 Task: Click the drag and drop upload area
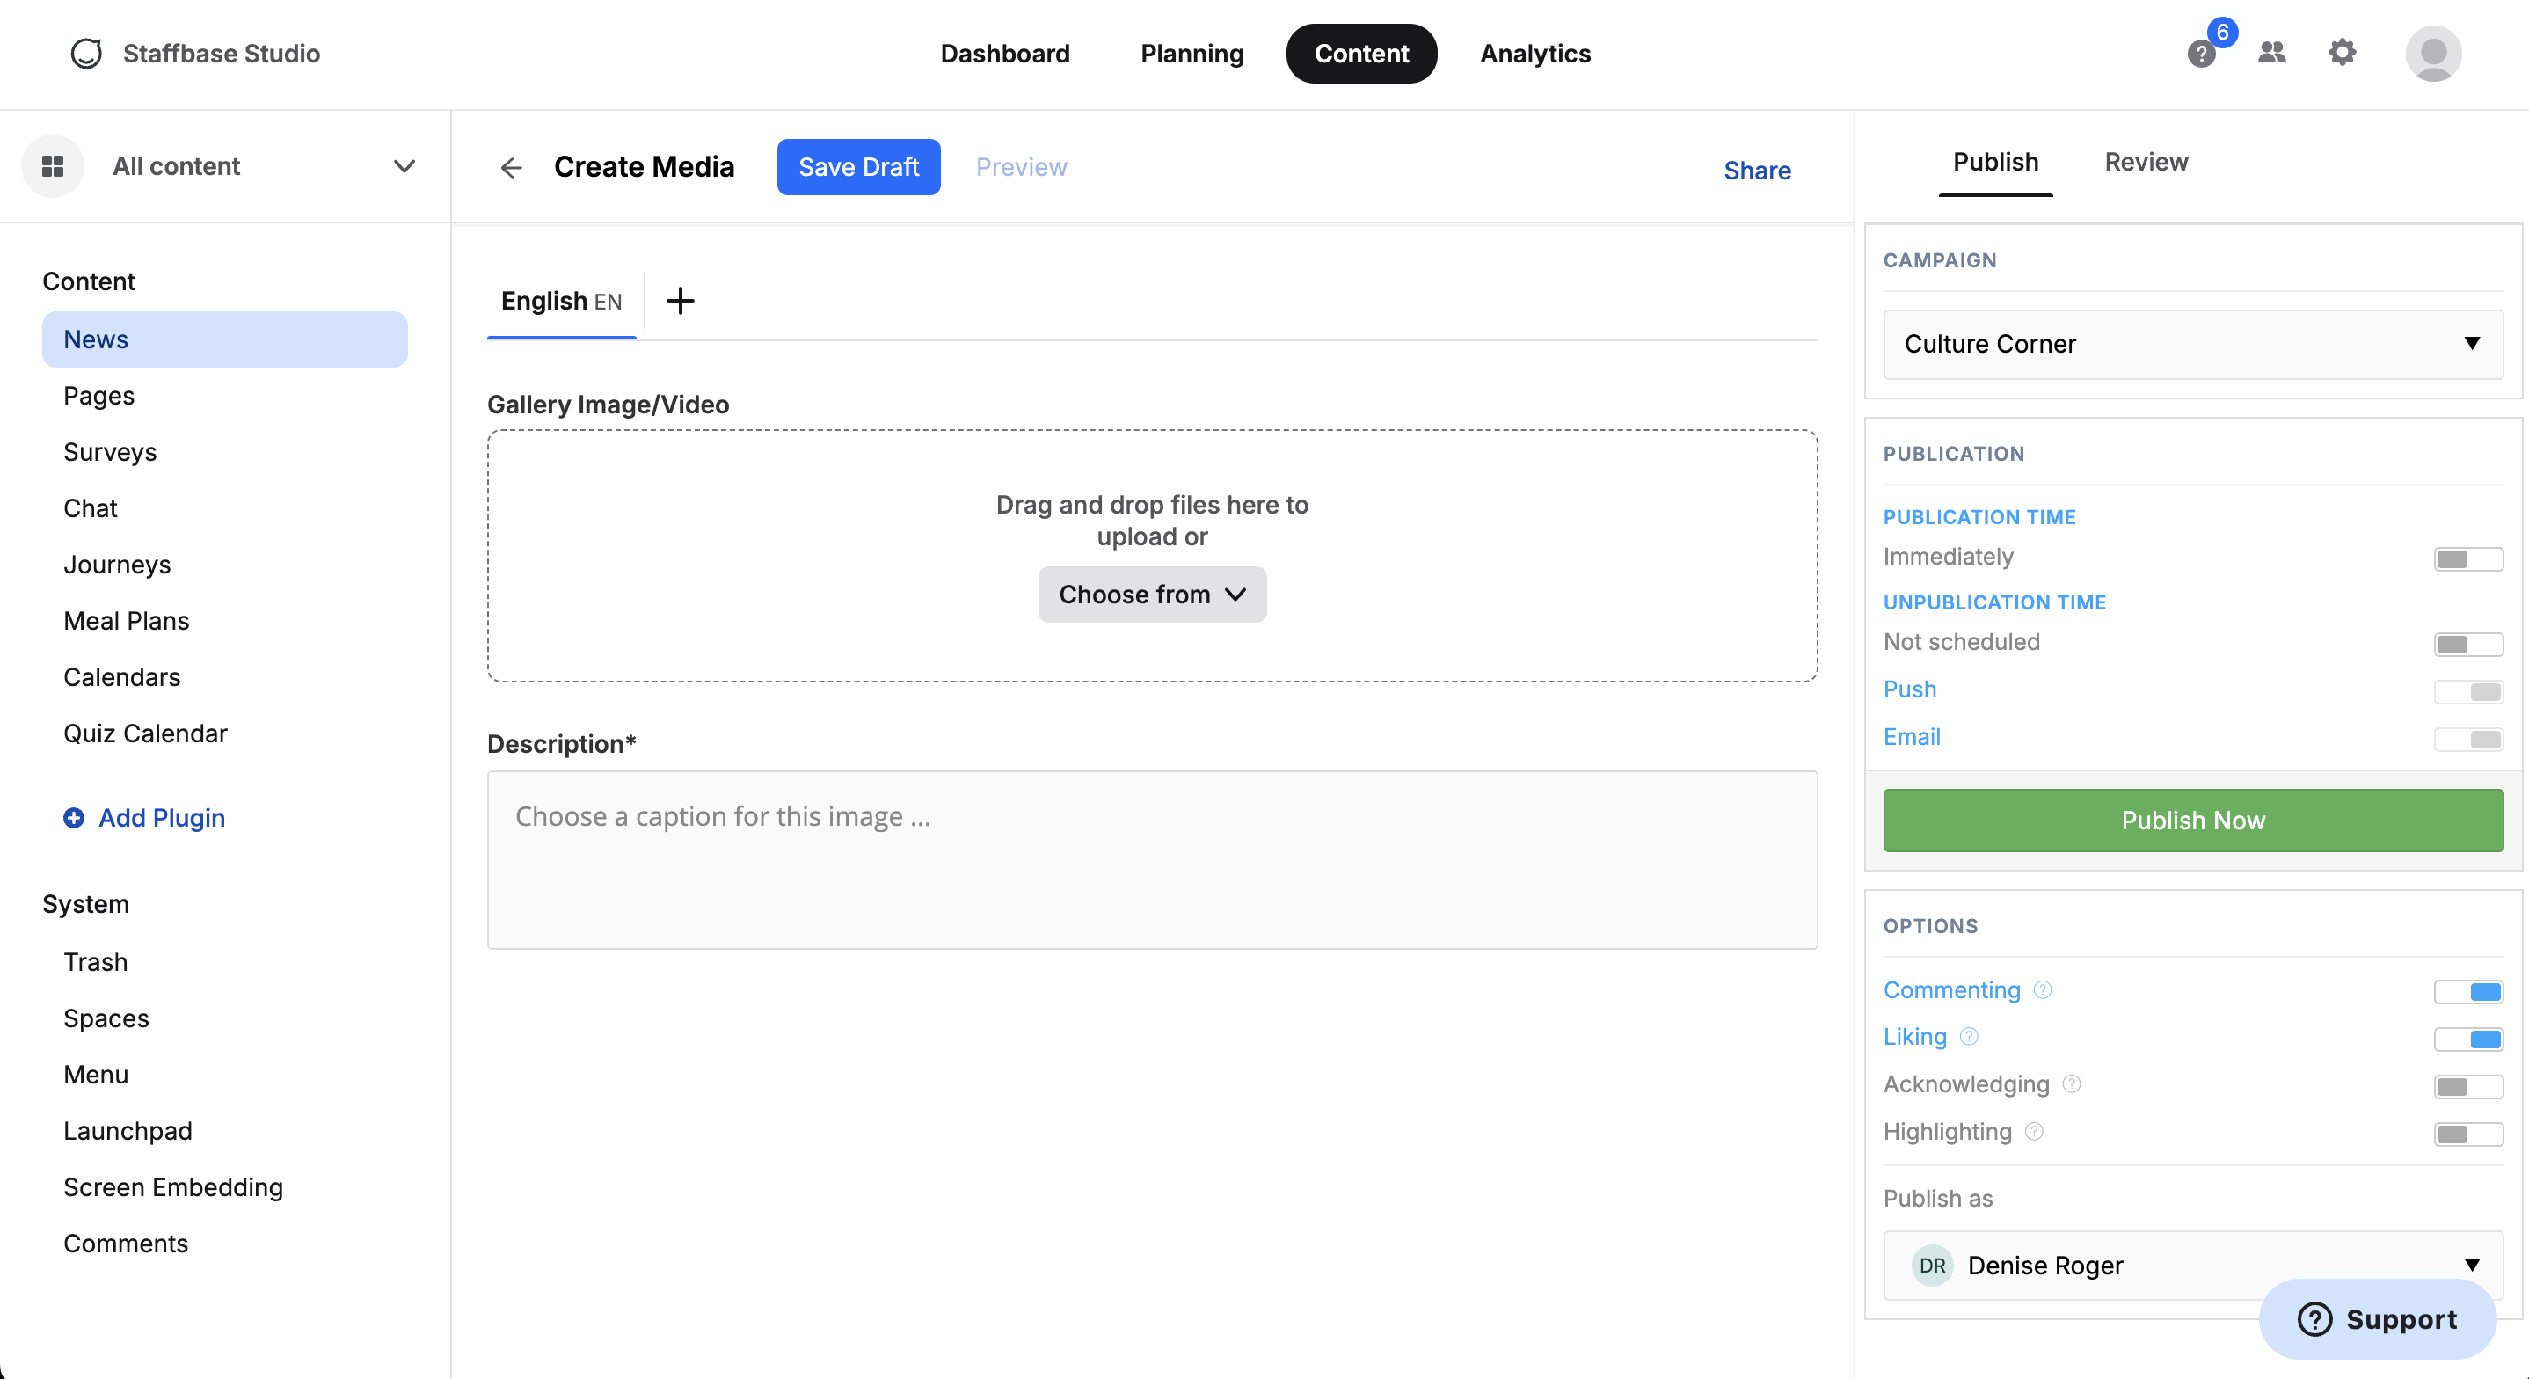(1152, 556)
